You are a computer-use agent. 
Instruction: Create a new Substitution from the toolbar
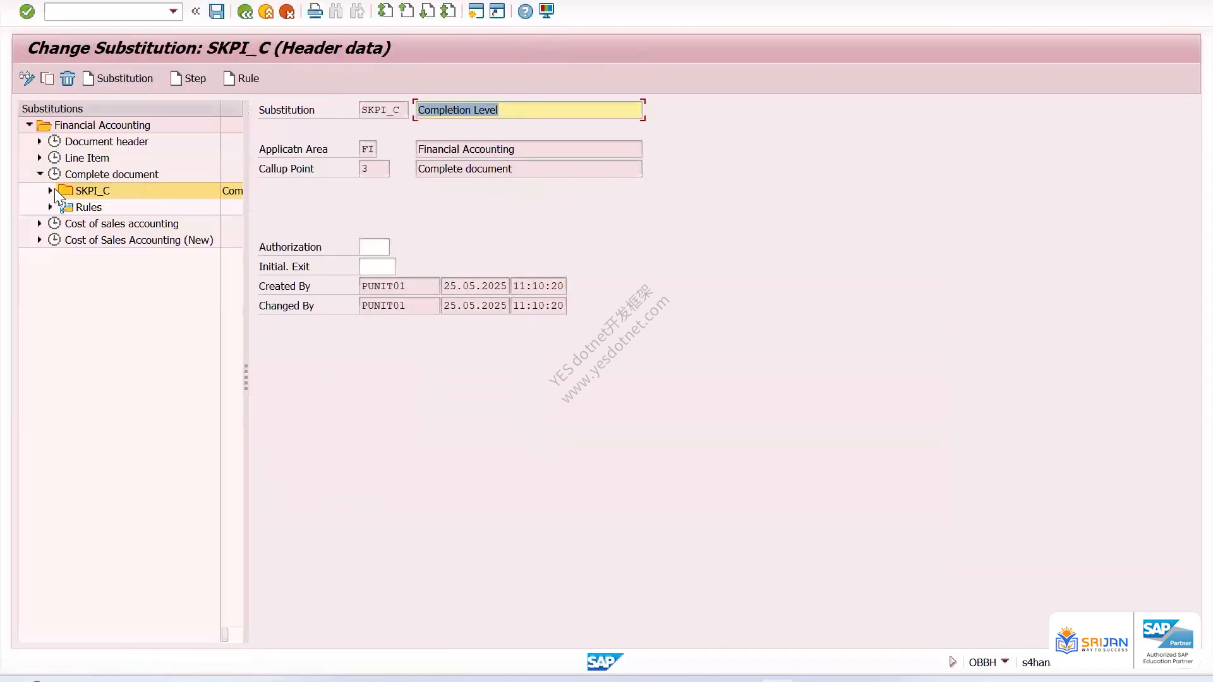point(118,78)
